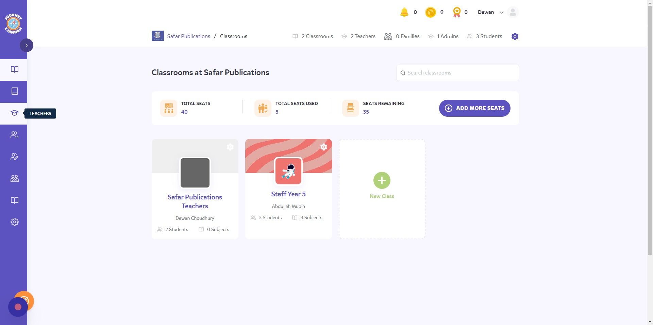Open the Teachers sidebar icon
653x325 pixels.
[x=14, y=113]
